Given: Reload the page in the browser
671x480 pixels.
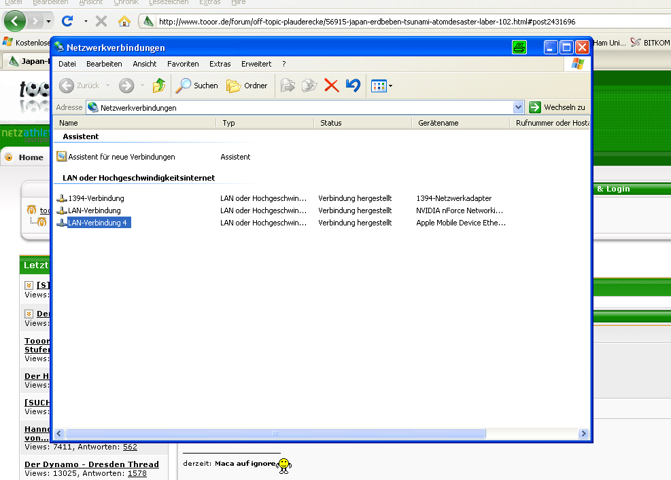Looking at the screenshot, I should (x=67, y=21).
